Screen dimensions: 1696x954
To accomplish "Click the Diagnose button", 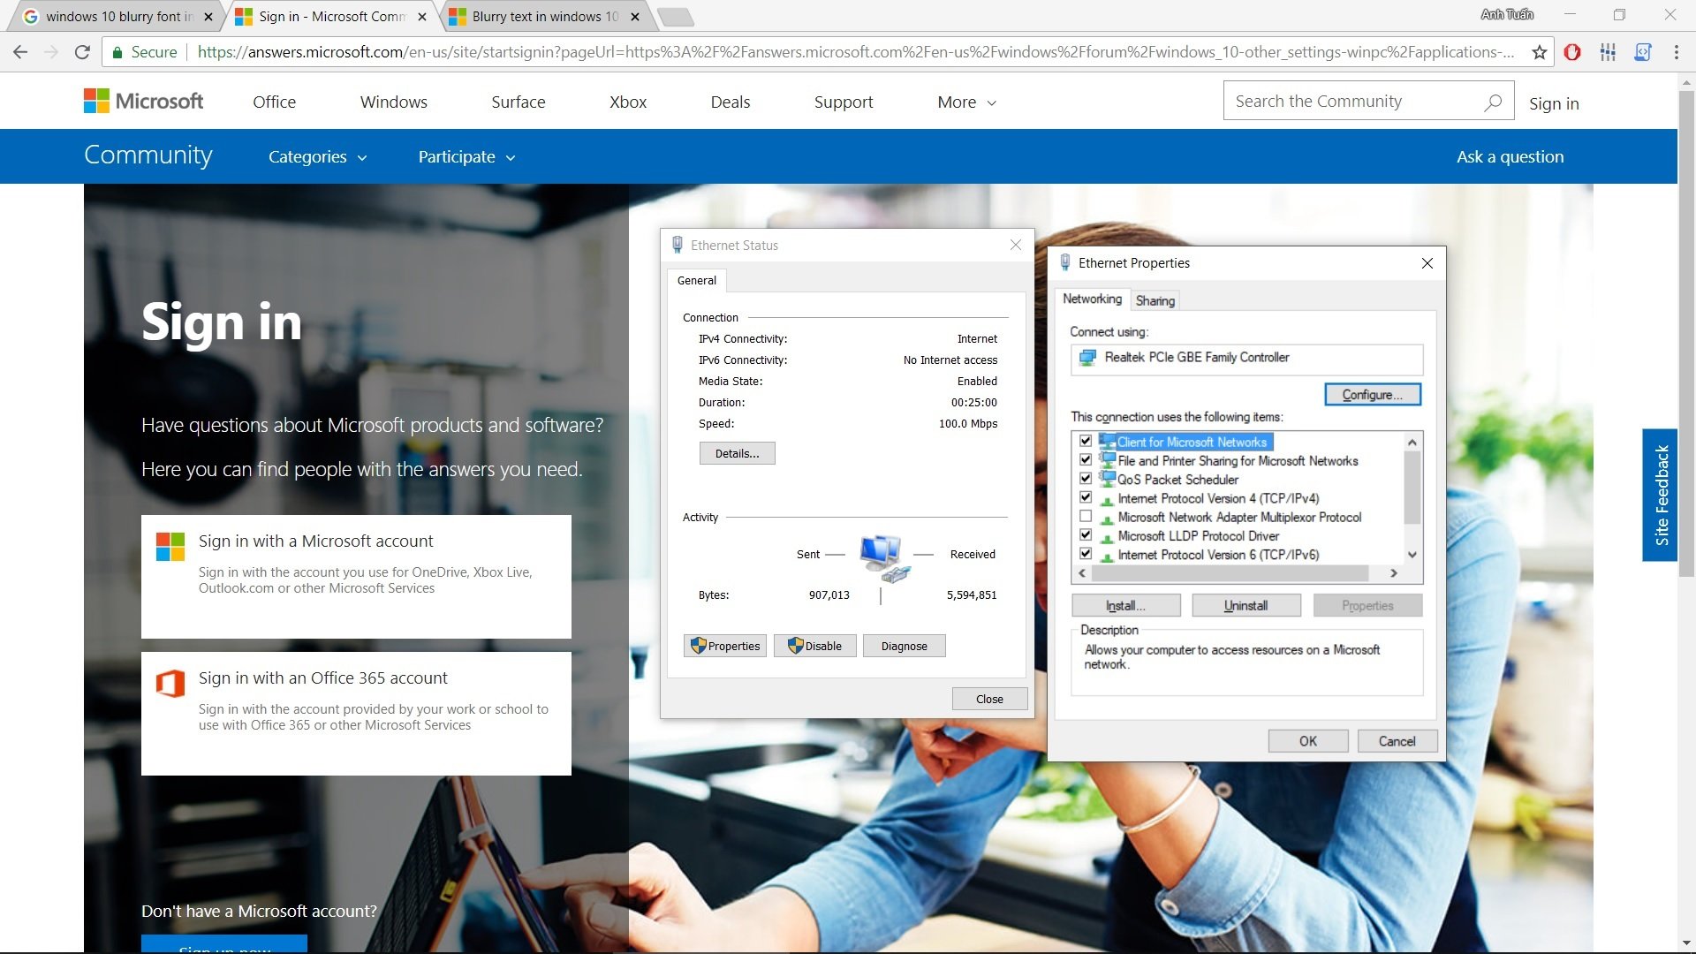I will pos(904,646).
